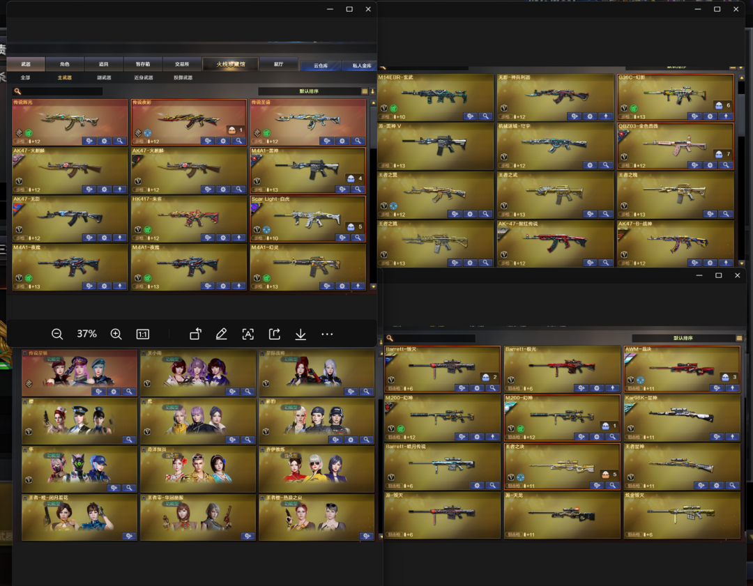The height and width of the screenshot is (586, 753).
Task: Click the up-arrow button on AK47-B-战神 card
Action: (x=726, y=263)
